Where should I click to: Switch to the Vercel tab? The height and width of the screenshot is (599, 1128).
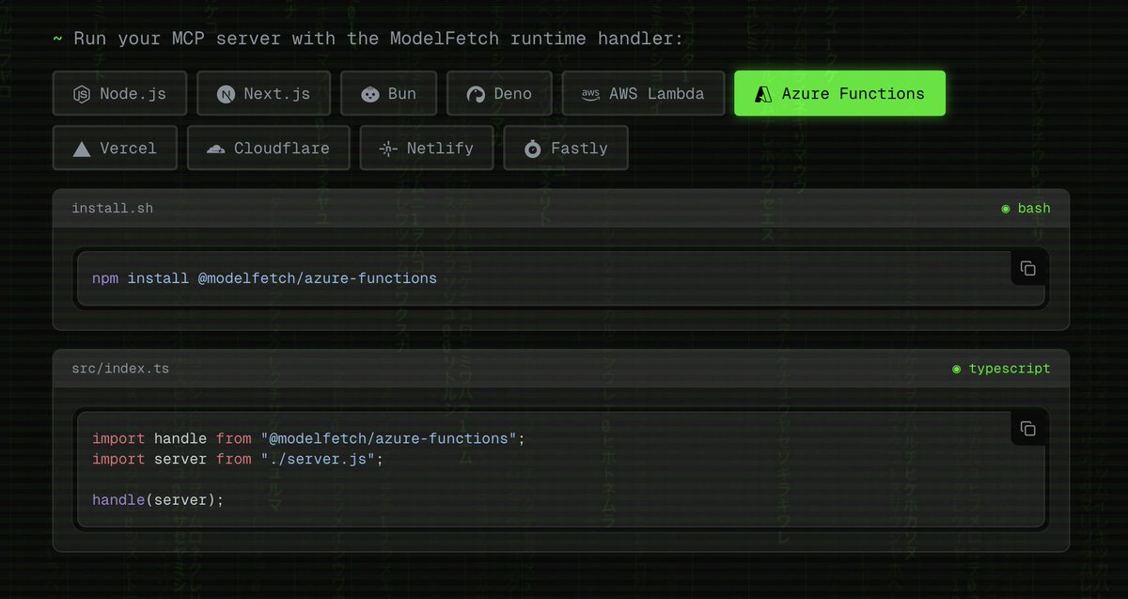pos(115,148)
